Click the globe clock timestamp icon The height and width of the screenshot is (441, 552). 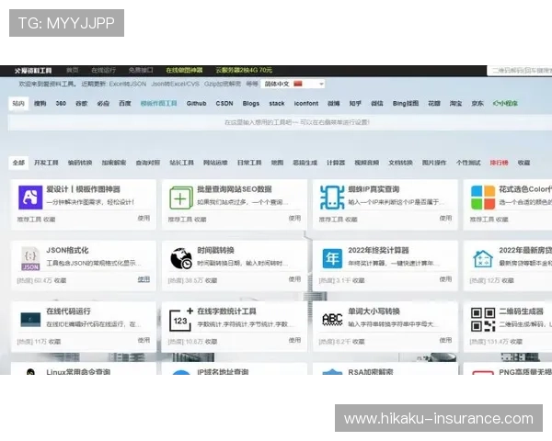tap(181, 258)
